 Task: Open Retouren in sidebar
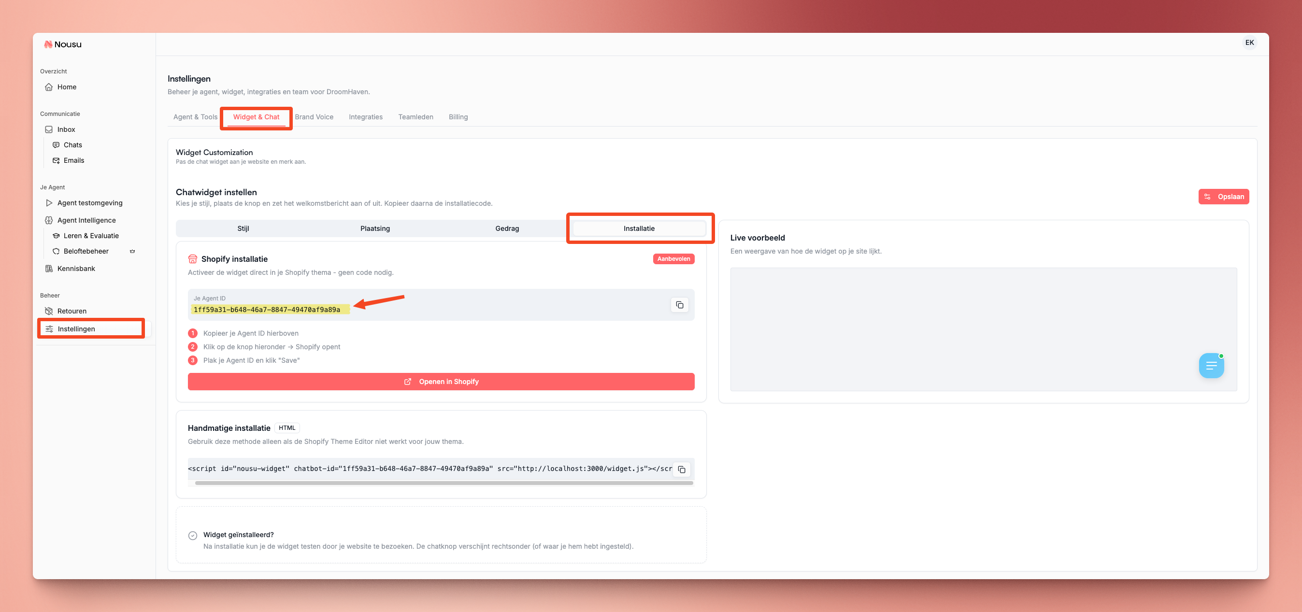pyautogui.click(x=72, y=311)
